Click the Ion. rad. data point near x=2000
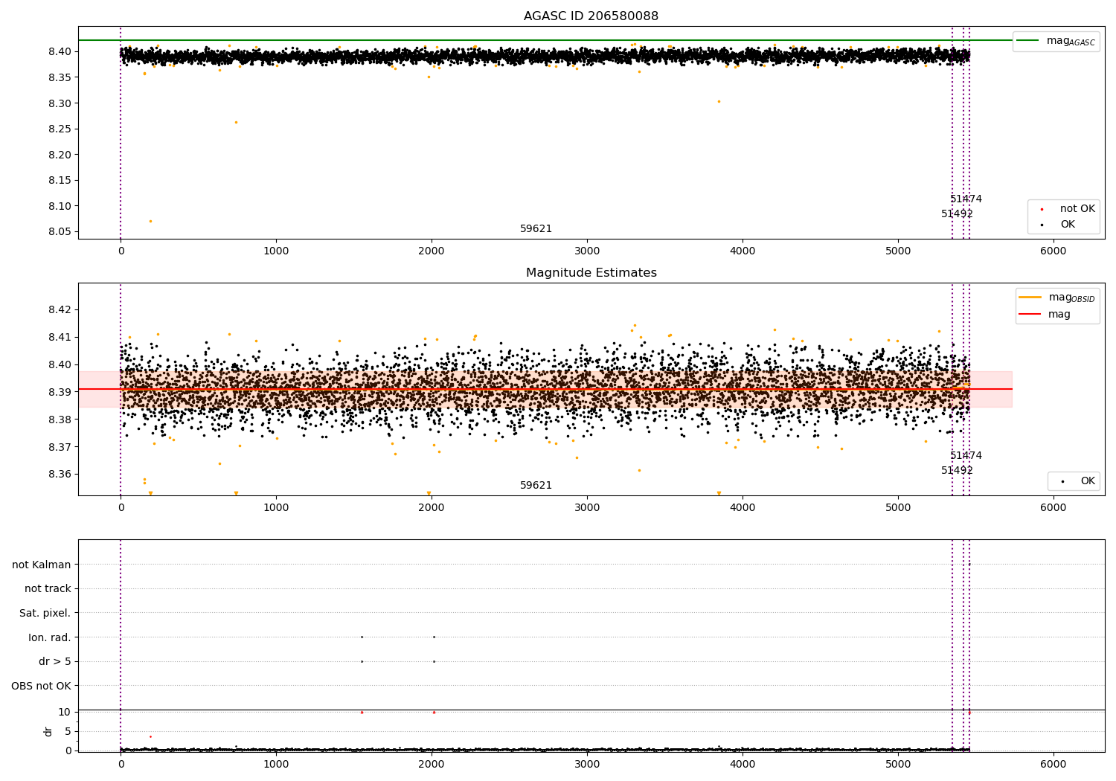Image resolution: width=1116 pixels, height=781 pixels. point(434,637)
